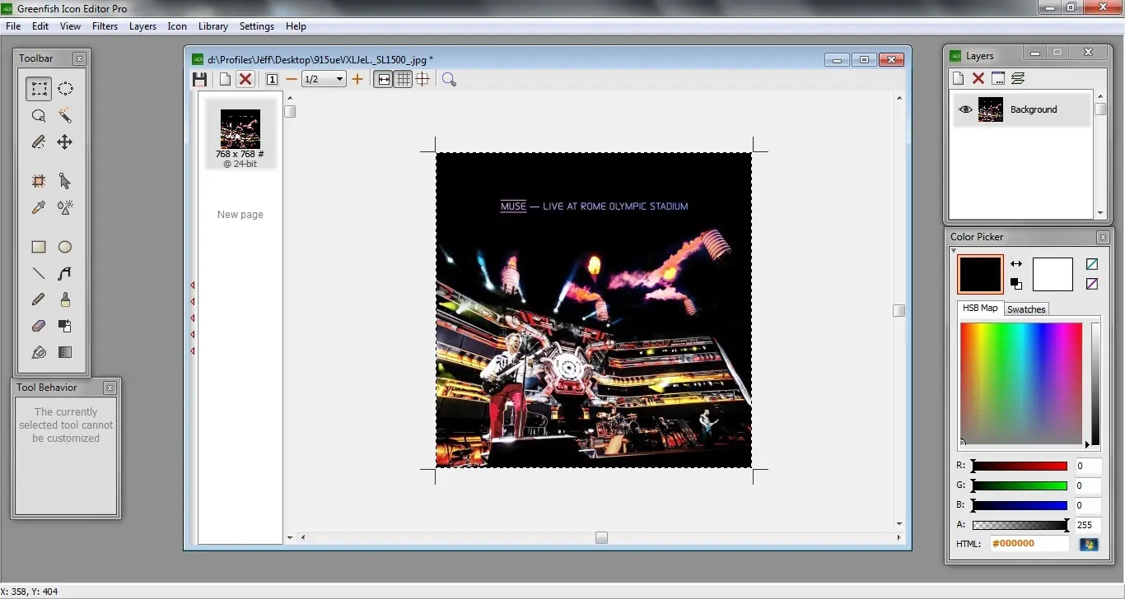Select the Line tool
This screenshot has width=1125, height=599.
tap(39, 273)
